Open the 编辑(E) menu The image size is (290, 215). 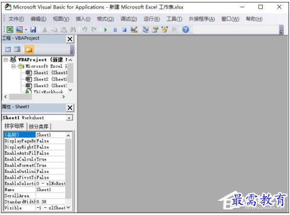tap(38, 19)
